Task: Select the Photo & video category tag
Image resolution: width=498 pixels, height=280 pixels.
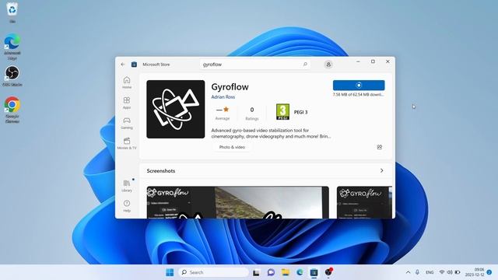Action: click(232, 147)
